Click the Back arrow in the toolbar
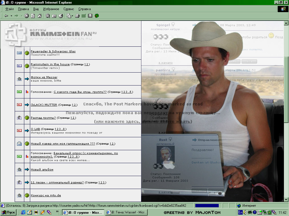Viewport: 289px width, 216px height. coord(6,16)
